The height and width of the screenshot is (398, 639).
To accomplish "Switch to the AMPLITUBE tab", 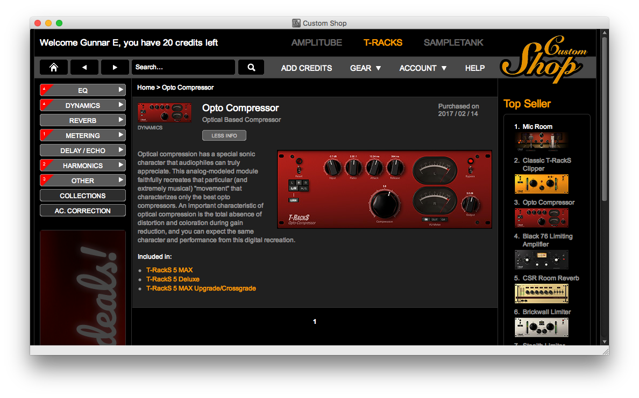I will [317, 42].
